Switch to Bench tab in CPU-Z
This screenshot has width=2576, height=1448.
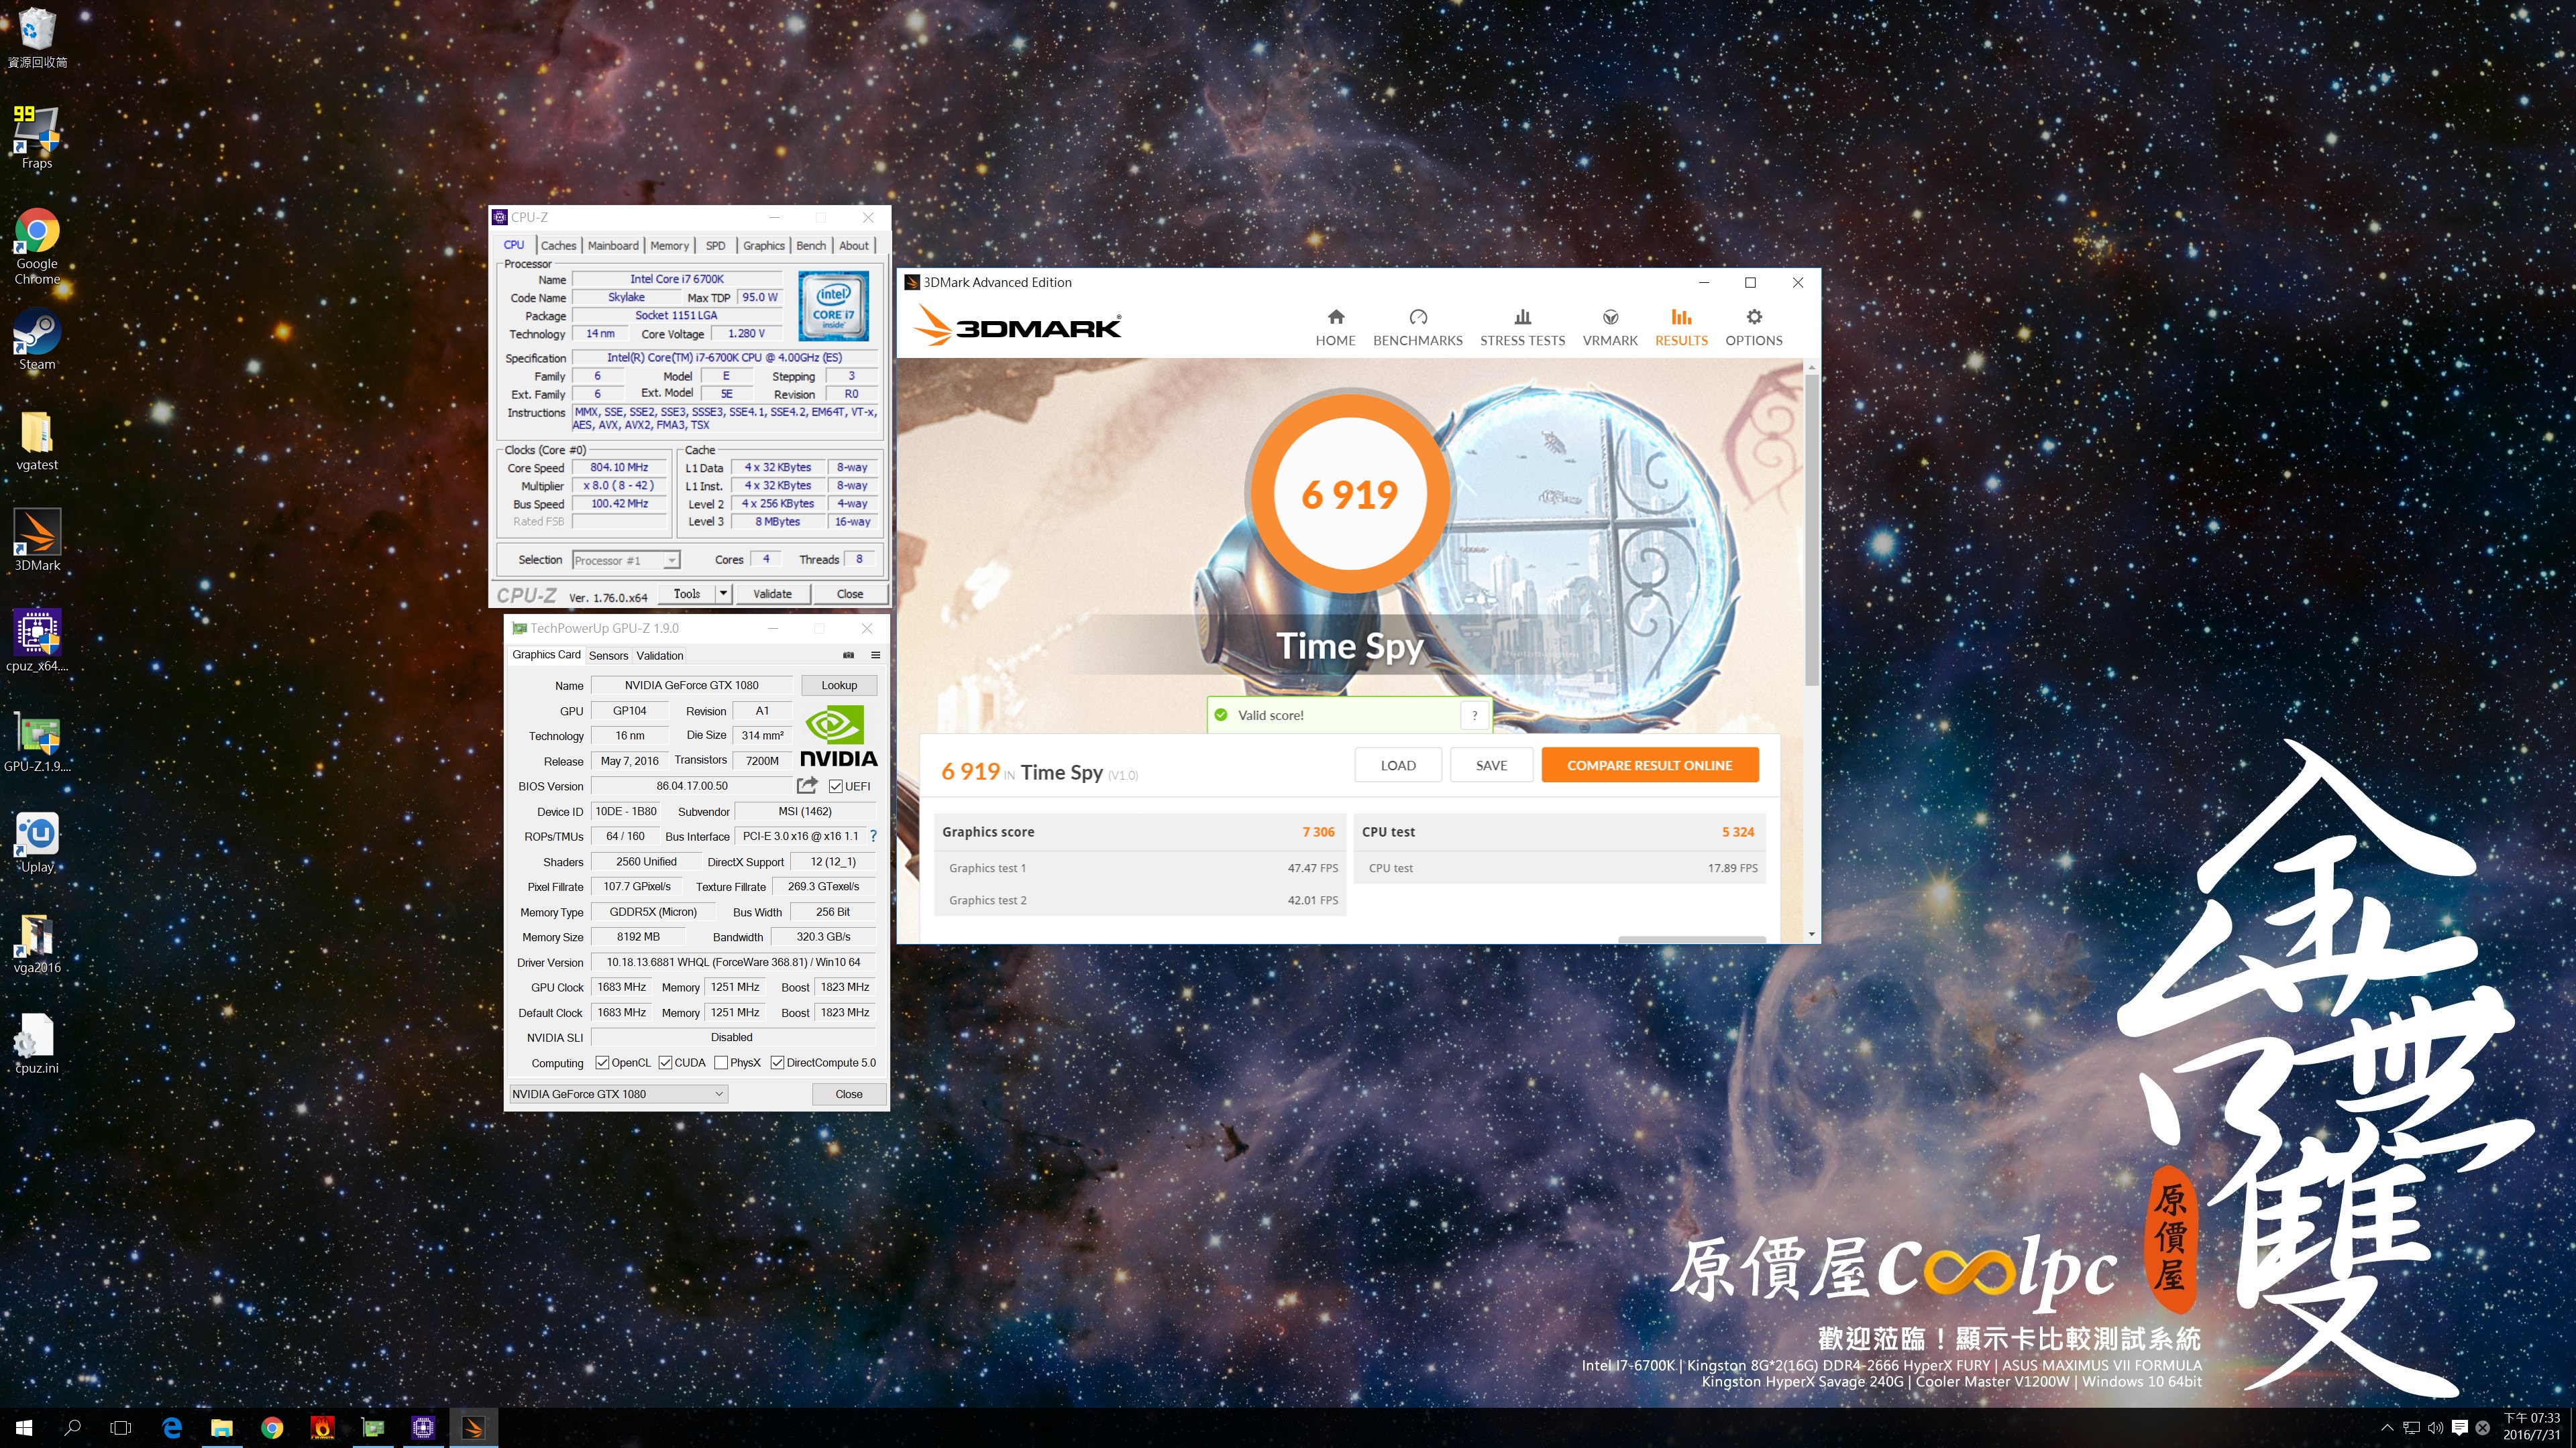pyautogui.click(x=811, y=246)
